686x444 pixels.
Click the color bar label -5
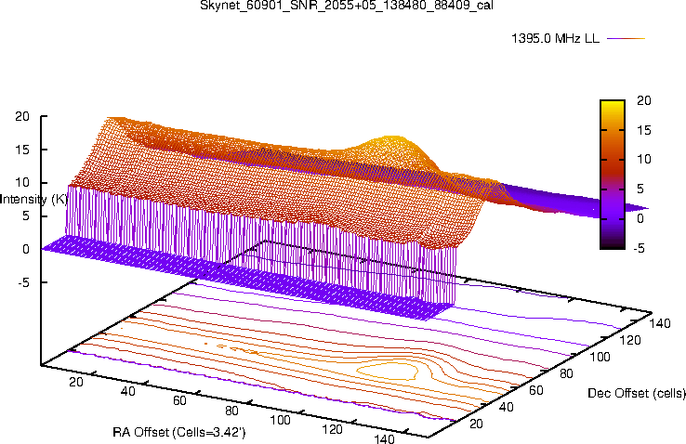pos(639,248)
